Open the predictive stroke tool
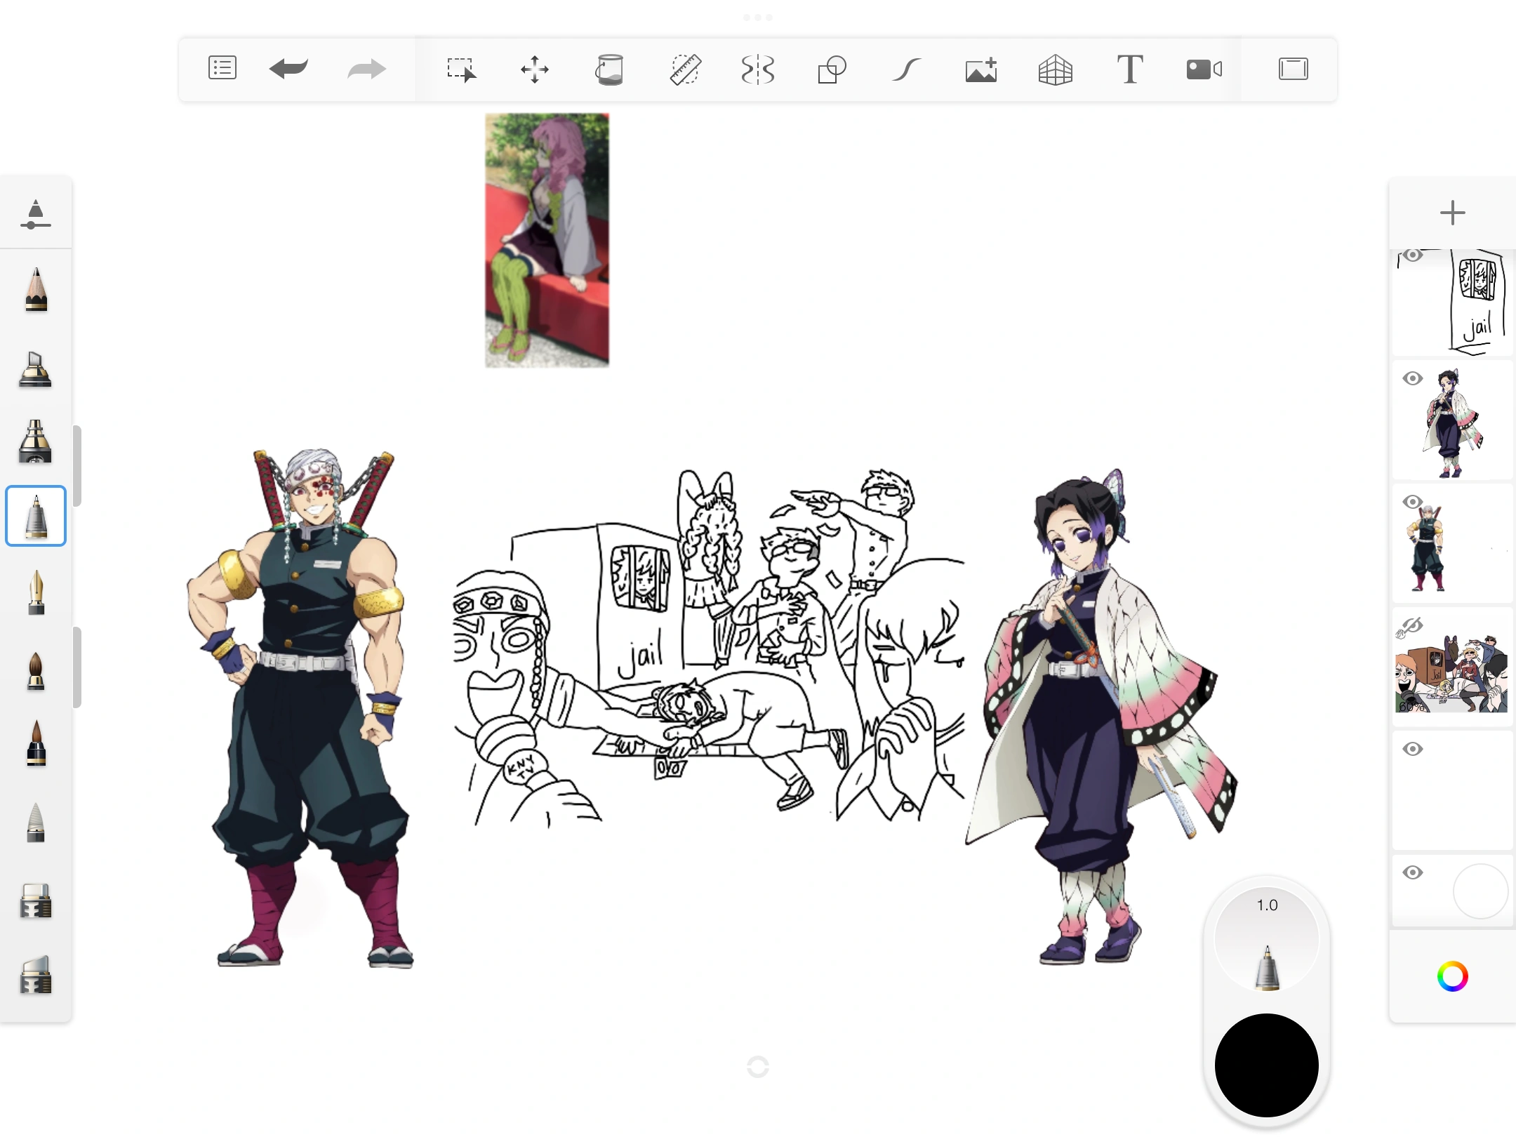Image resolution: width=1516 pixels, height=1137 pixels. (x=906, y=69)
